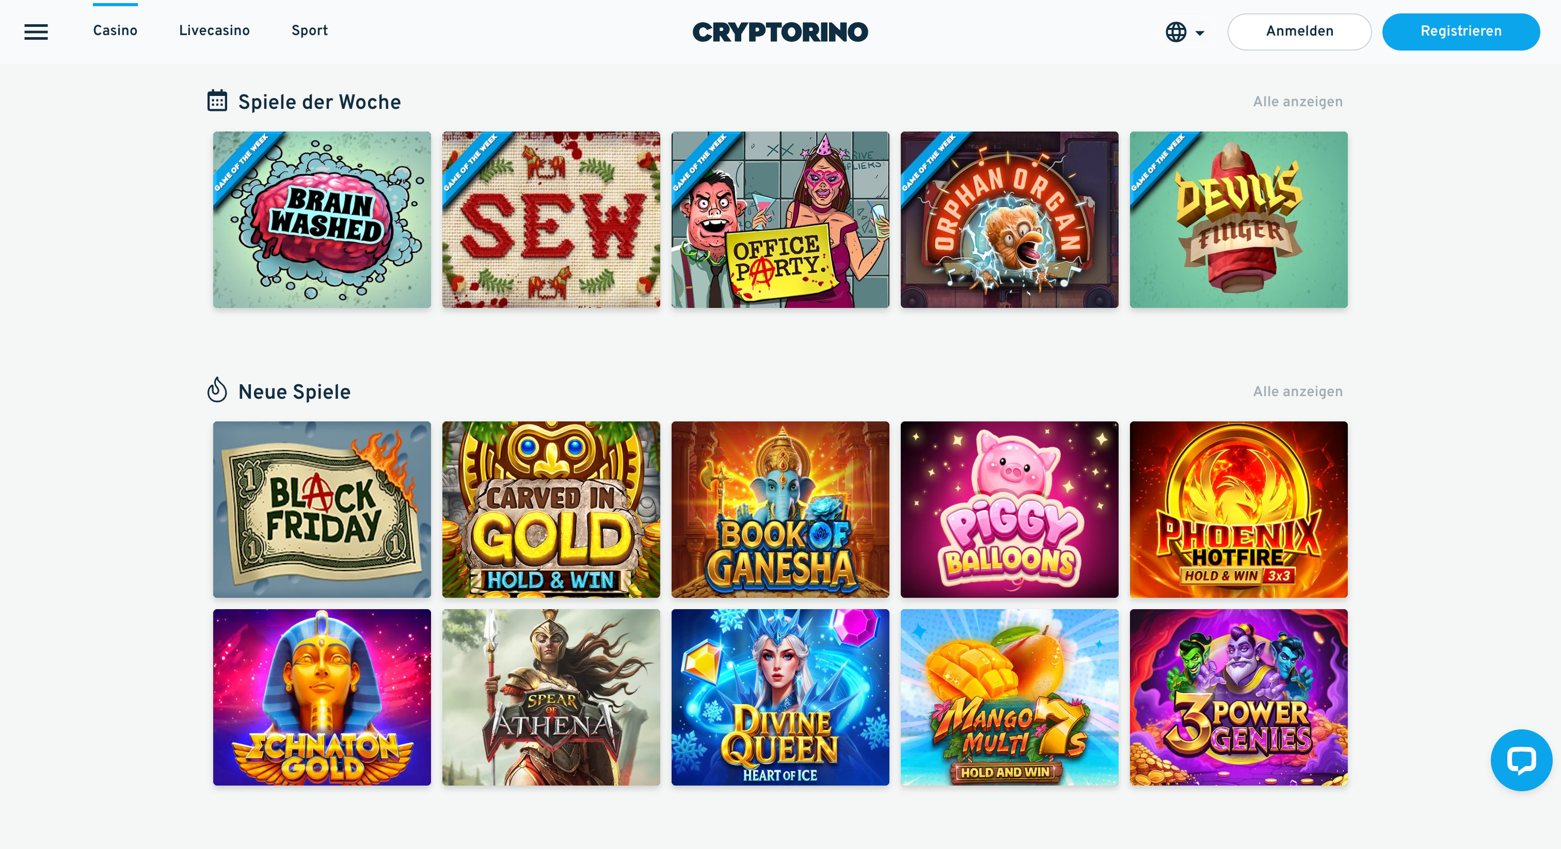Viewport: 1561px width, 849px height.
Task: Click the Anmelden button
Action: [1299, 31]
